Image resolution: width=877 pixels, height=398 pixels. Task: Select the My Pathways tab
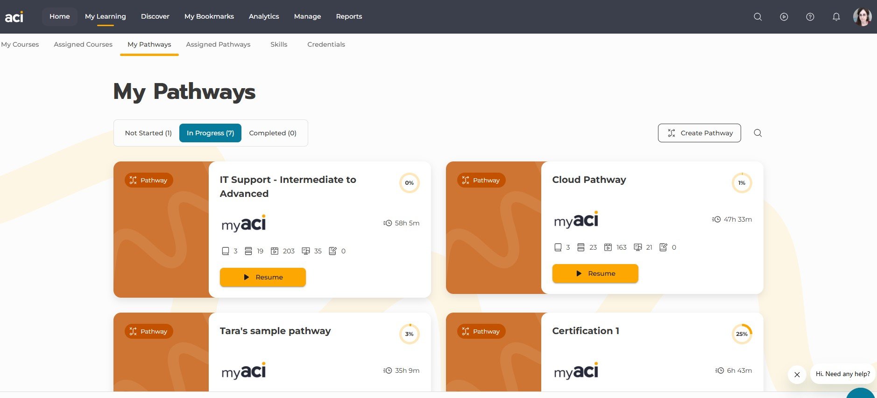point(149,44)
